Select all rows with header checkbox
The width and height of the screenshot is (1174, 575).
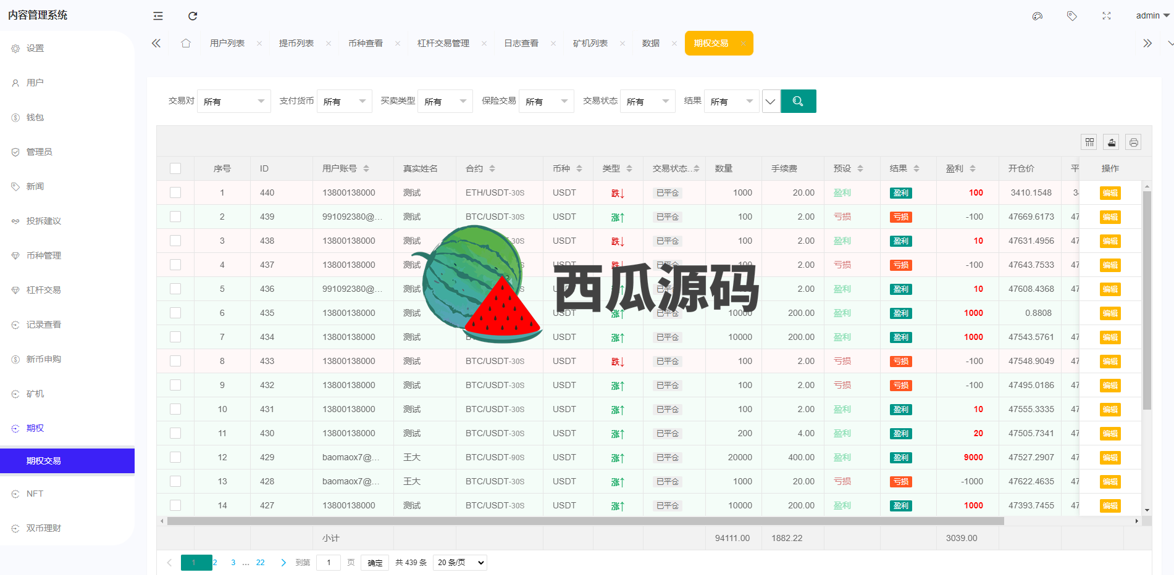175,168
